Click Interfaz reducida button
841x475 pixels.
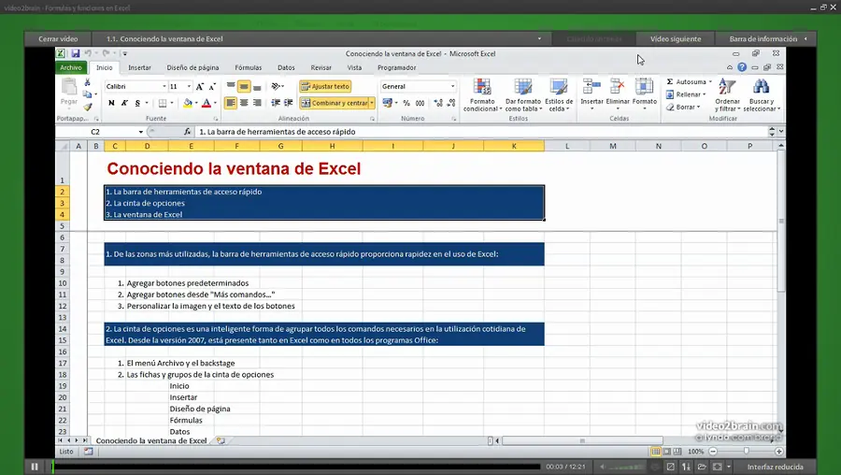coord(775,467)
